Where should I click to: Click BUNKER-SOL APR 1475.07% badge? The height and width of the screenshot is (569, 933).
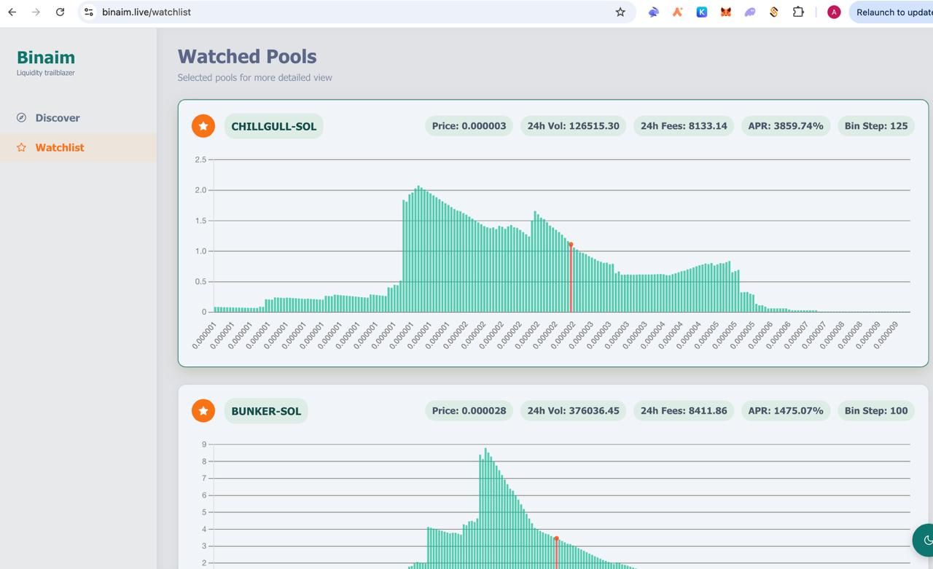point(786,411)
